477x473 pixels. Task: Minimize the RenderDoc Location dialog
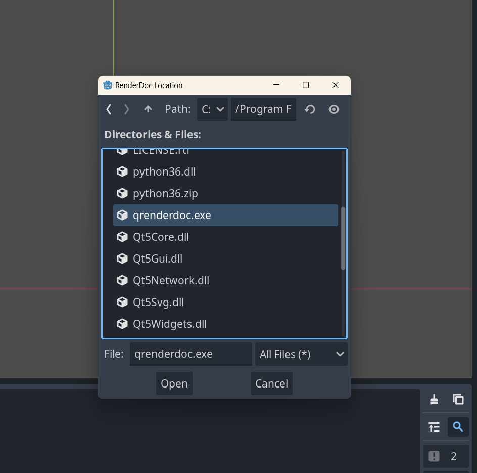point(276,85)
